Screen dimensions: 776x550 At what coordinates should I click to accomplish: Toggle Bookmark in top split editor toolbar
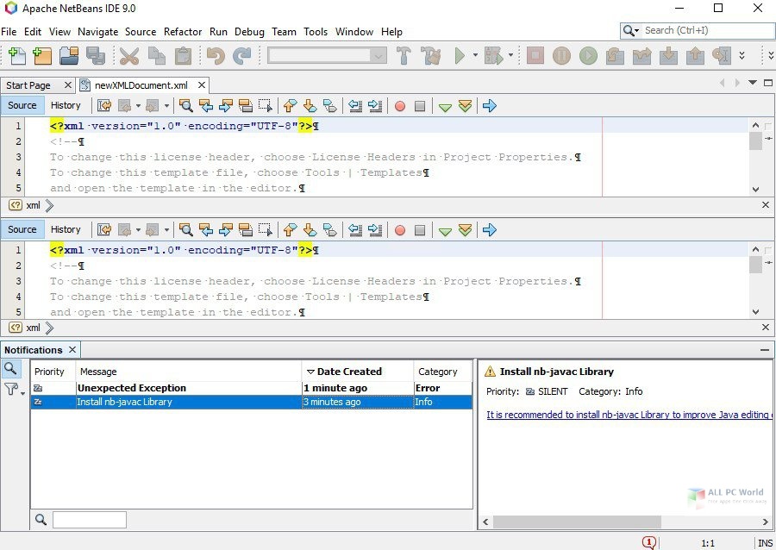329,105
